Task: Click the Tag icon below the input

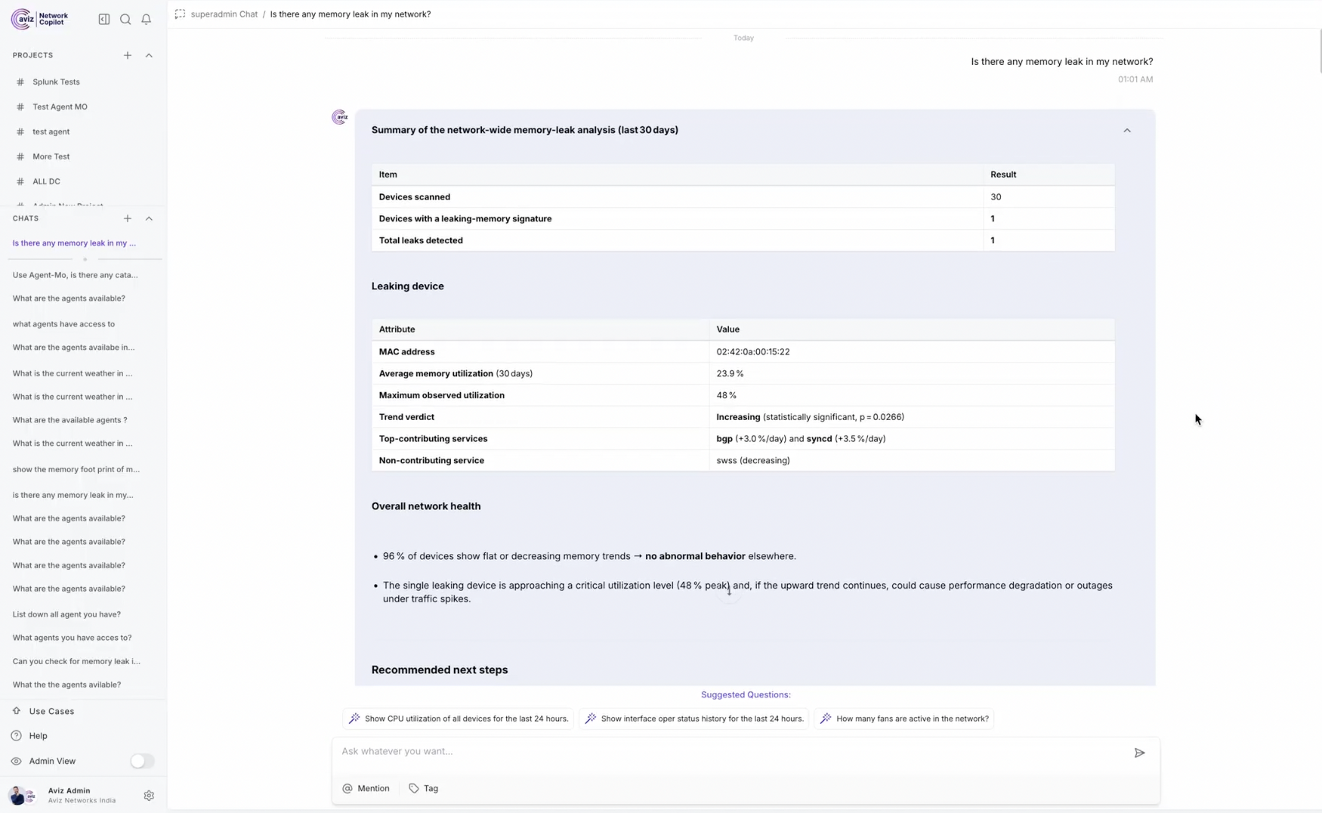Action: tap(413, 788)
